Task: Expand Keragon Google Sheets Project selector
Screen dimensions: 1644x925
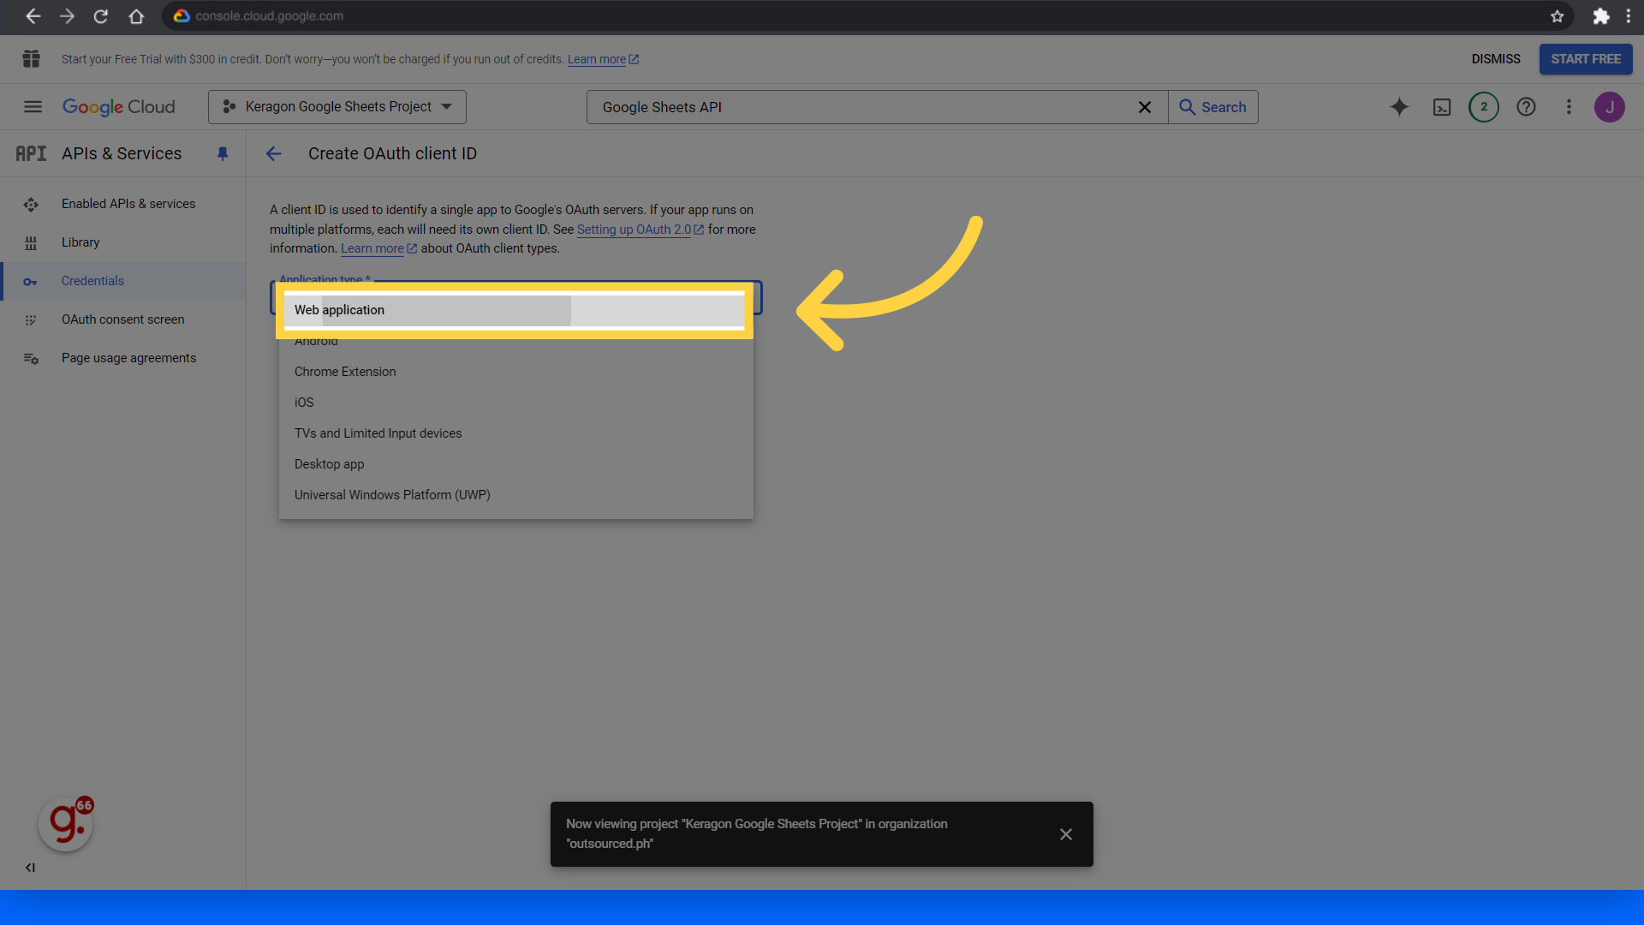Action: (337, 107)
